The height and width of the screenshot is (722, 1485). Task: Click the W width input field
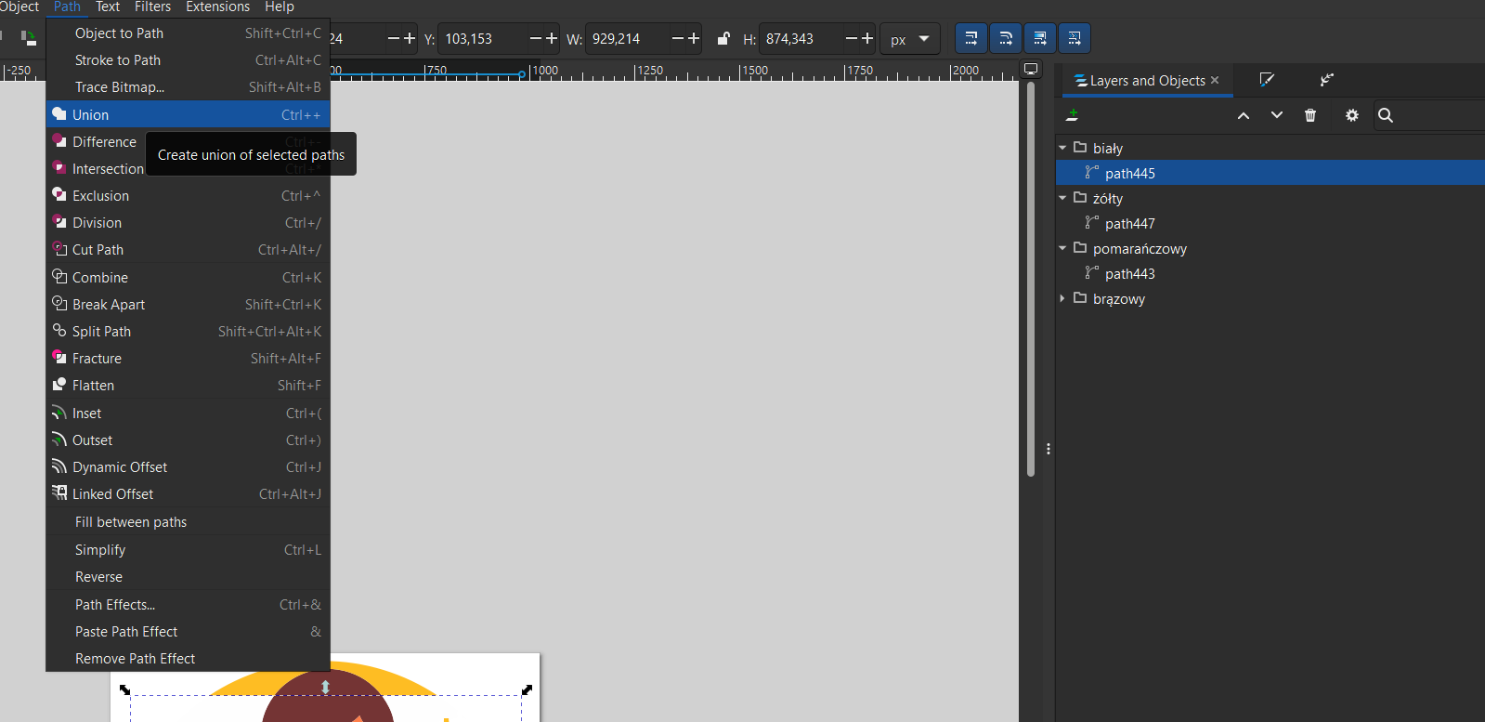click(x=628, y=39)
